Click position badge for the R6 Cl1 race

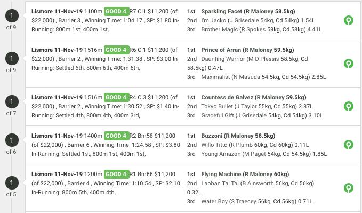coord(12,59)
